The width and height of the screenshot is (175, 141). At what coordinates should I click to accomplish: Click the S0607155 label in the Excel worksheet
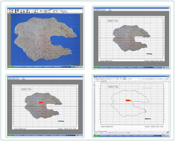pyautogui.click(x=113, y=87)
